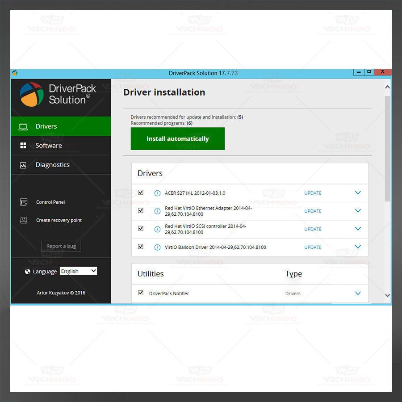The width and height of the screenshot is (402, 402).
Task: Click the grid icon beside Software
Action: [x=23, y=145]
